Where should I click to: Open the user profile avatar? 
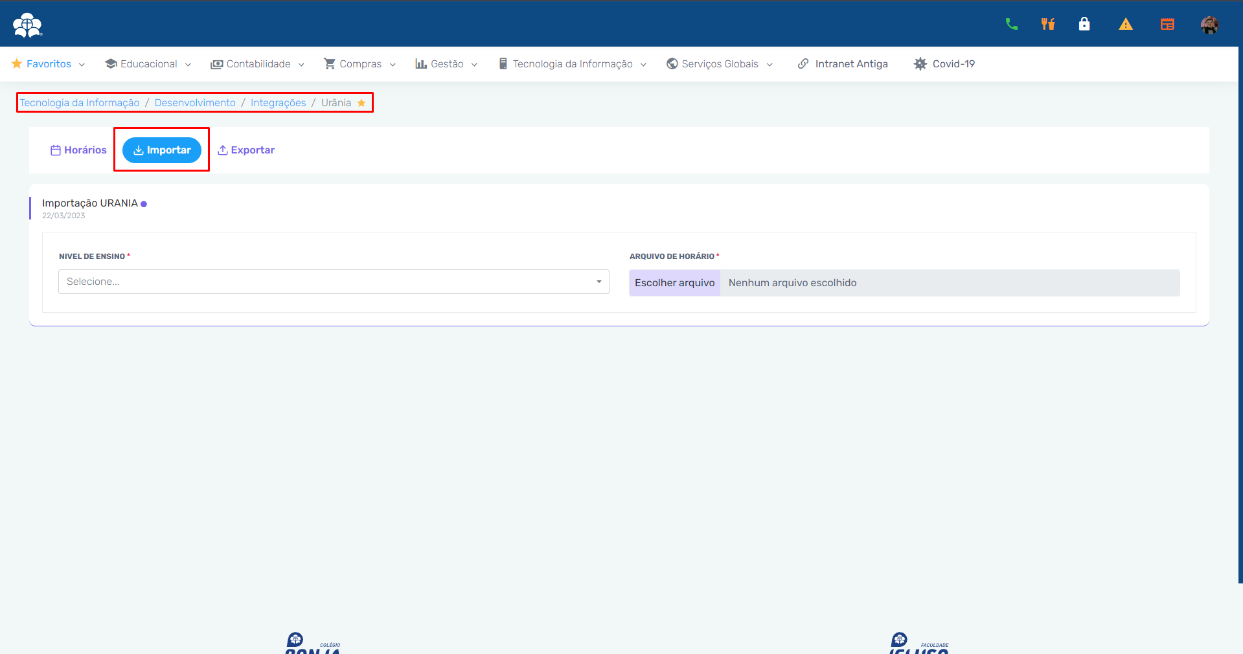pyautogui.click(x=1209, y=25)
